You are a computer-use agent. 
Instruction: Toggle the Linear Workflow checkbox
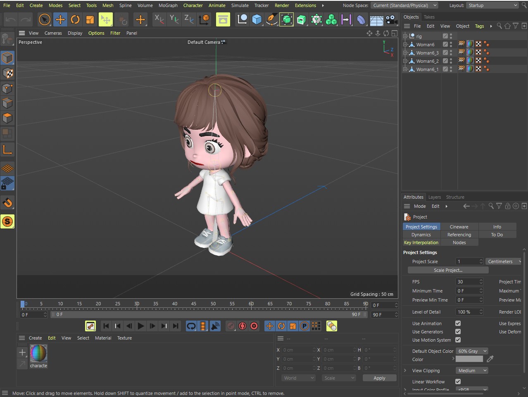[x=458, y=382]
